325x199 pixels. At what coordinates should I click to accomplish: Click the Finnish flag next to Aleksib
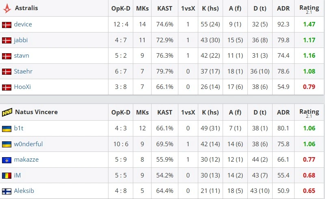[6, 191]
